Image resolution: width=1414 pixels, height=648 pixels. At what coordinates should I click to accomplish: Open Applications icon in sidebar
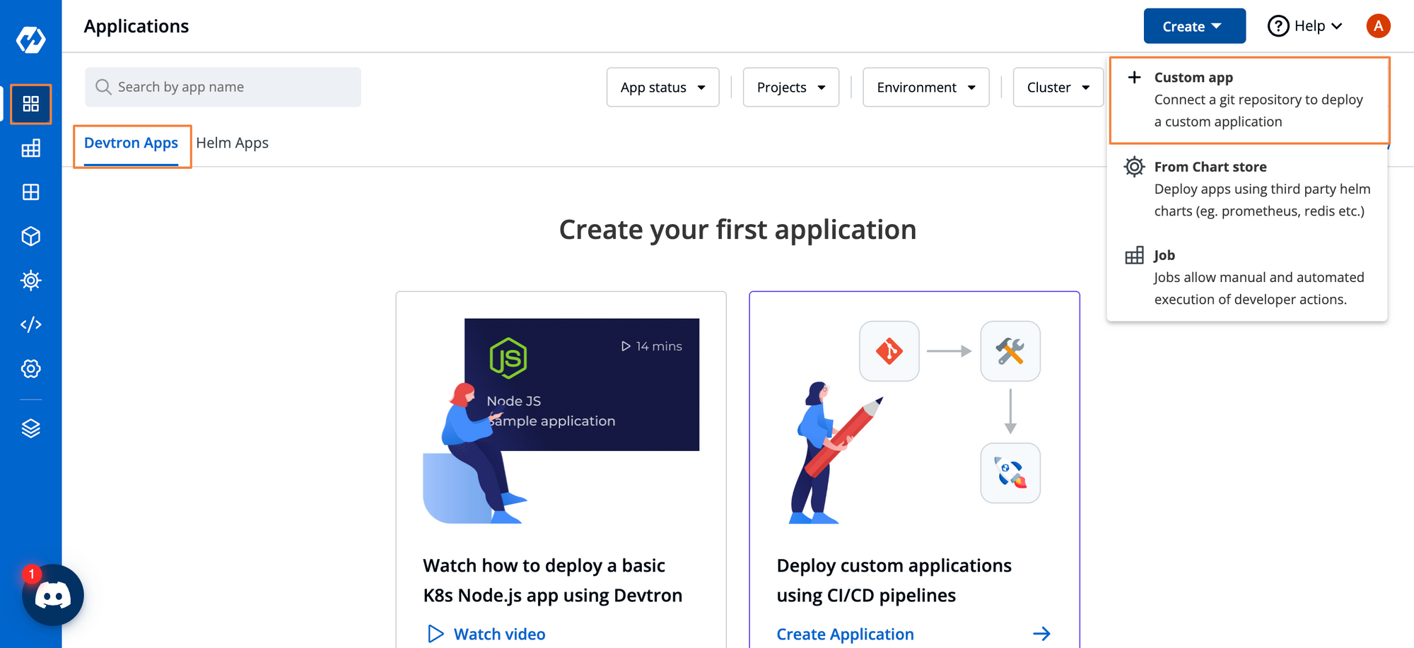31,104
